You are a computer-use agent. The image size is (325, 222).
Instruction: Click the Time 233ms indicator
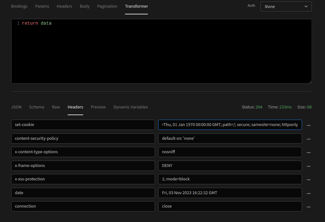click(280, 107)
